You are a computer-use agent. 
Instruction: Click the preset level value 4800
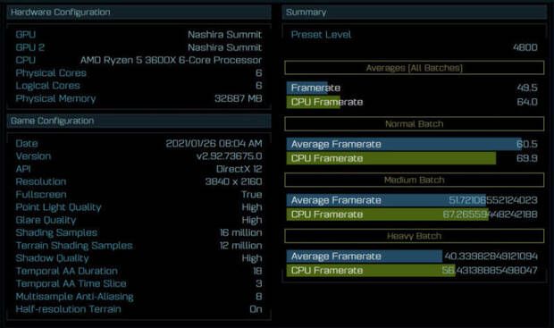click(525, 47)
